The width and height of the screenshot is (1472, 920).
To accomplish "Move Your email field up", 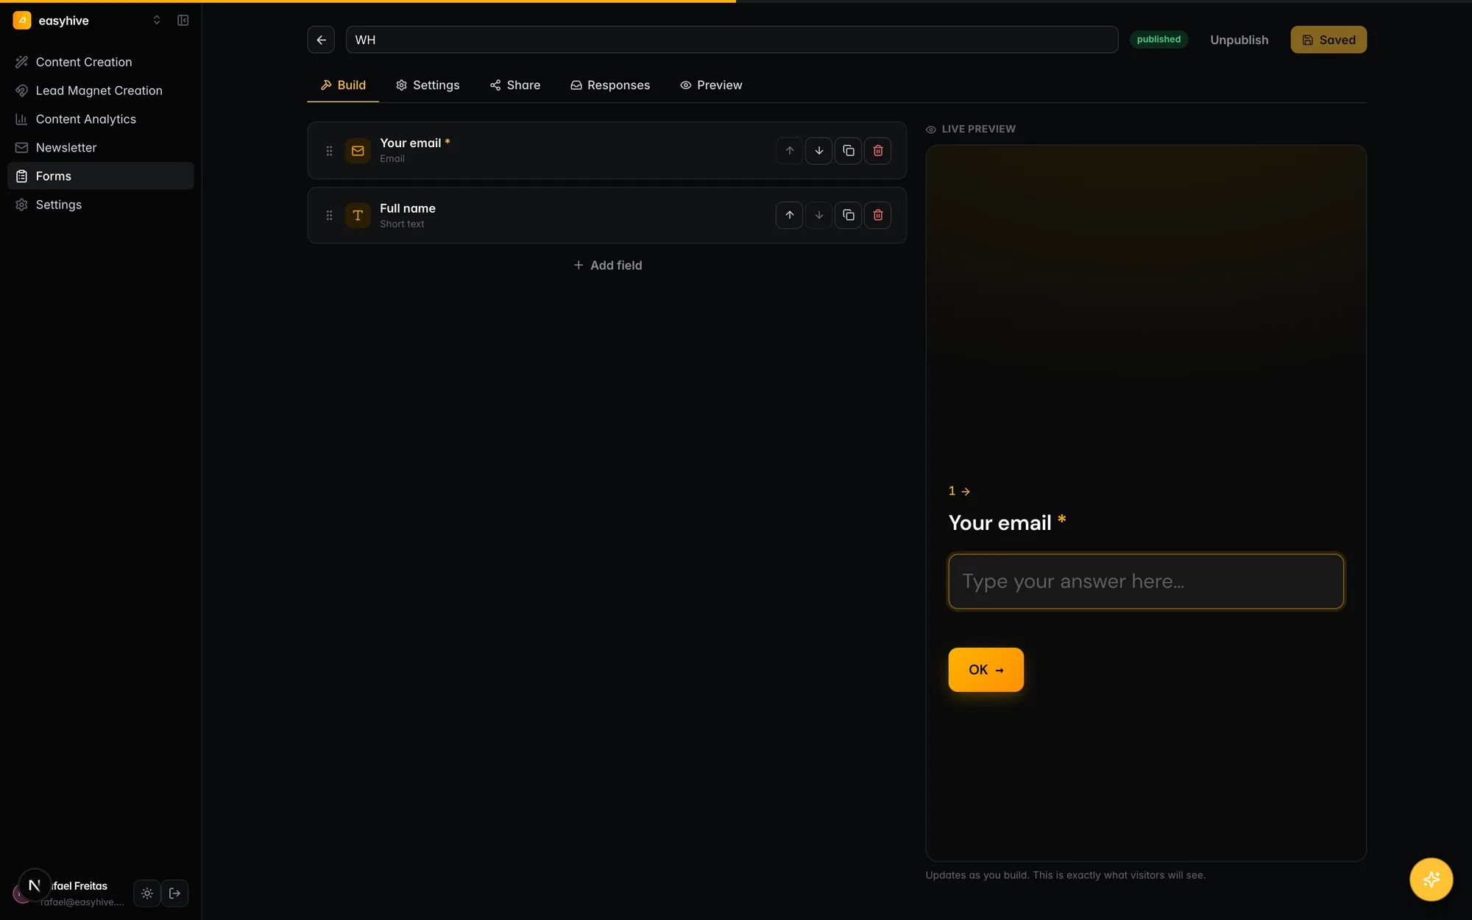I will [789, 151].
